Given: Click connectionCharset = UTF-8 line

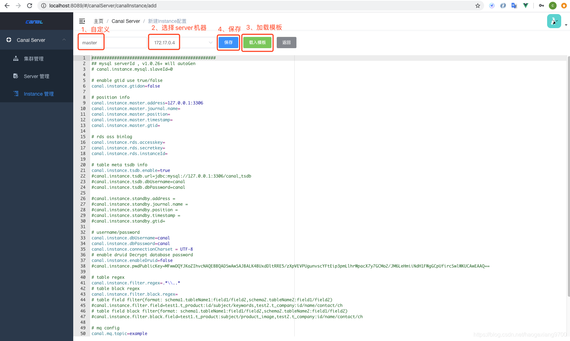Looking at the screenshot, I should (x=142, y=249).
